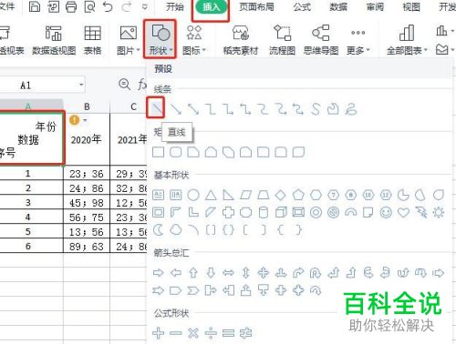Select the right arrow block shape

coord(158,273)
